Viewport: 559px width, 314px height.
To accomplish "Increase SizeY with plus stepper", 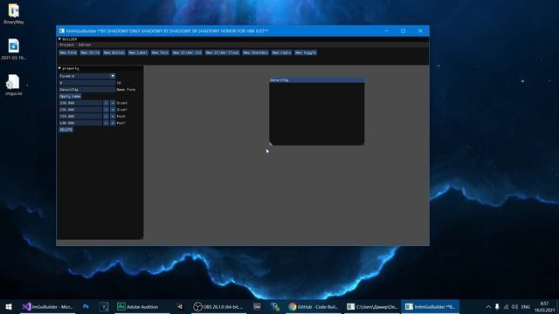I will [113, 110].
